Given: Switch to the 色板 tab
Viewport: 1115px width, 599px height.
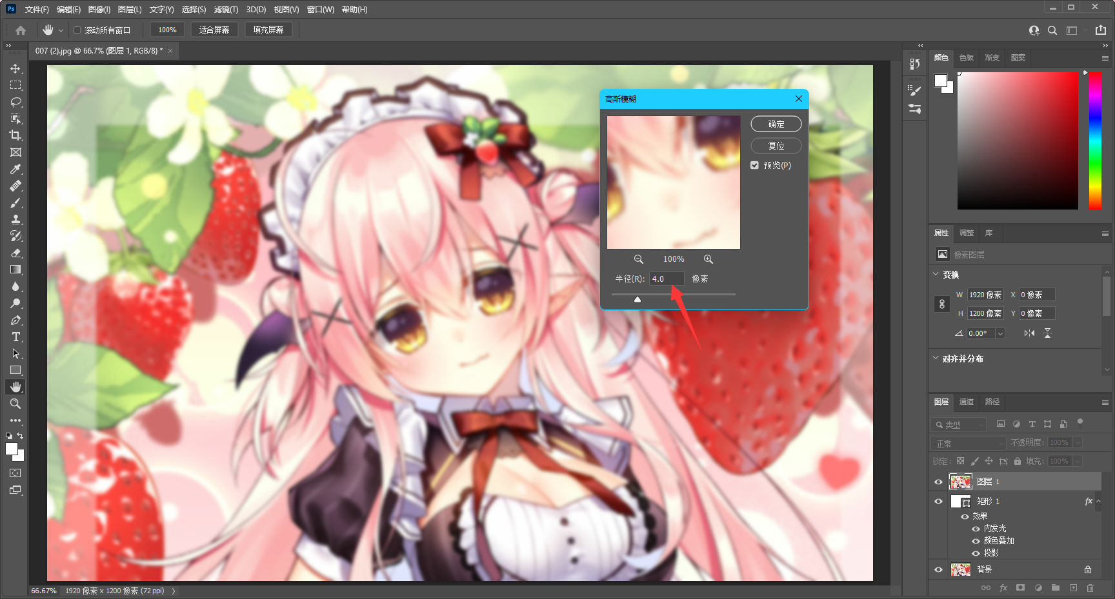Looking at the screenshot, I should (x=966, y=57).
